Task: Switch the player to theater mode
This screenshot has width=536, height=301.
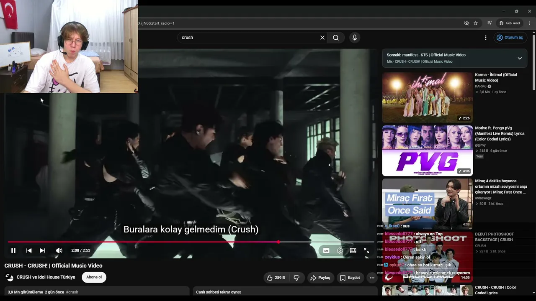Action: 353,250
